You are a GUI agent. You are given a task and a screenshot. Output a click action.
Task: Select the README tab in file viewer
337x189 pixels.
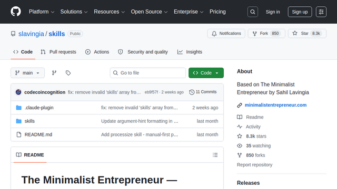[30, 155]
